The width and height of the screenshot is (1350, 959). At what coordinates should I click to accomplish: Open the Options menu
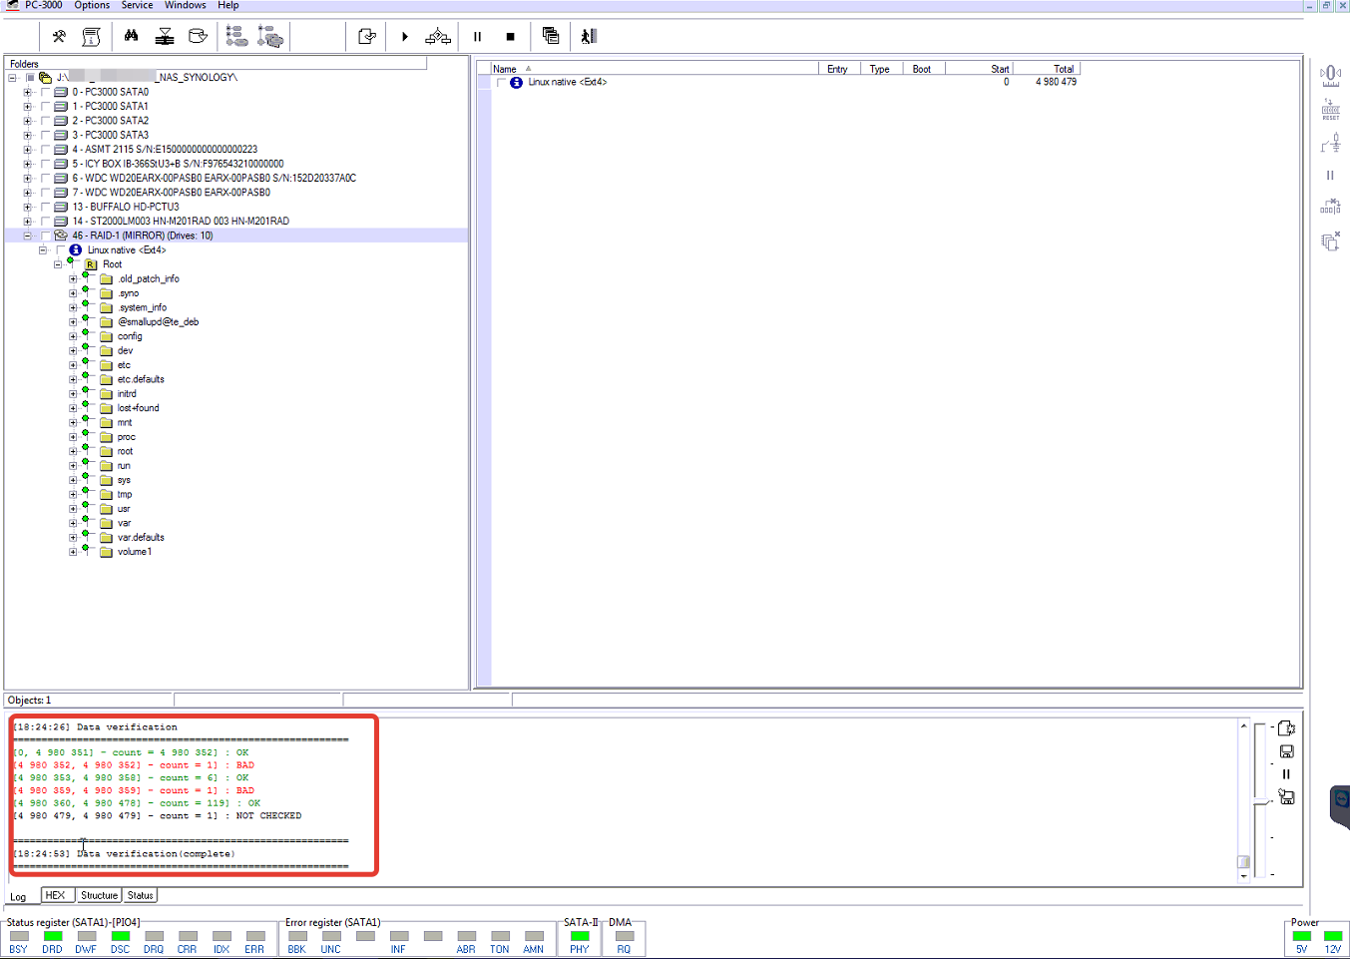[x=92, y=5]
